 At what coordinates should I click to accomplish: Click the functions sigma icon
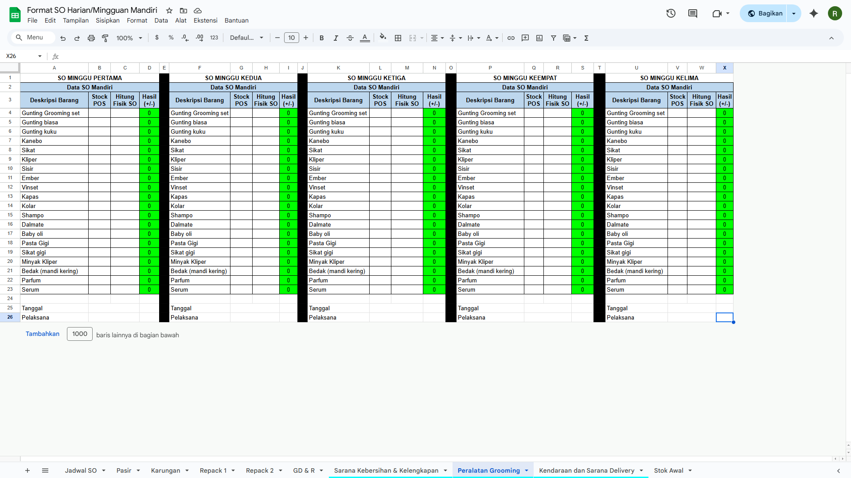(586, 38)
